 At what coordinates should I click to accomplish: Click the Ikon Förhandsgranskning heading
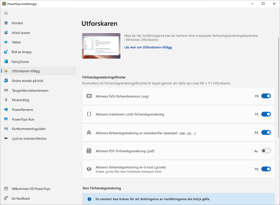(102, 188)
